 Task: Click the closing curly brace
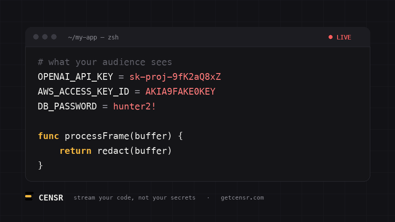40,165
